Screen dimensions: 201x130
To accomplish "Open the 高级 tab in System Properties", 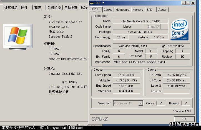I will [39, 8].
